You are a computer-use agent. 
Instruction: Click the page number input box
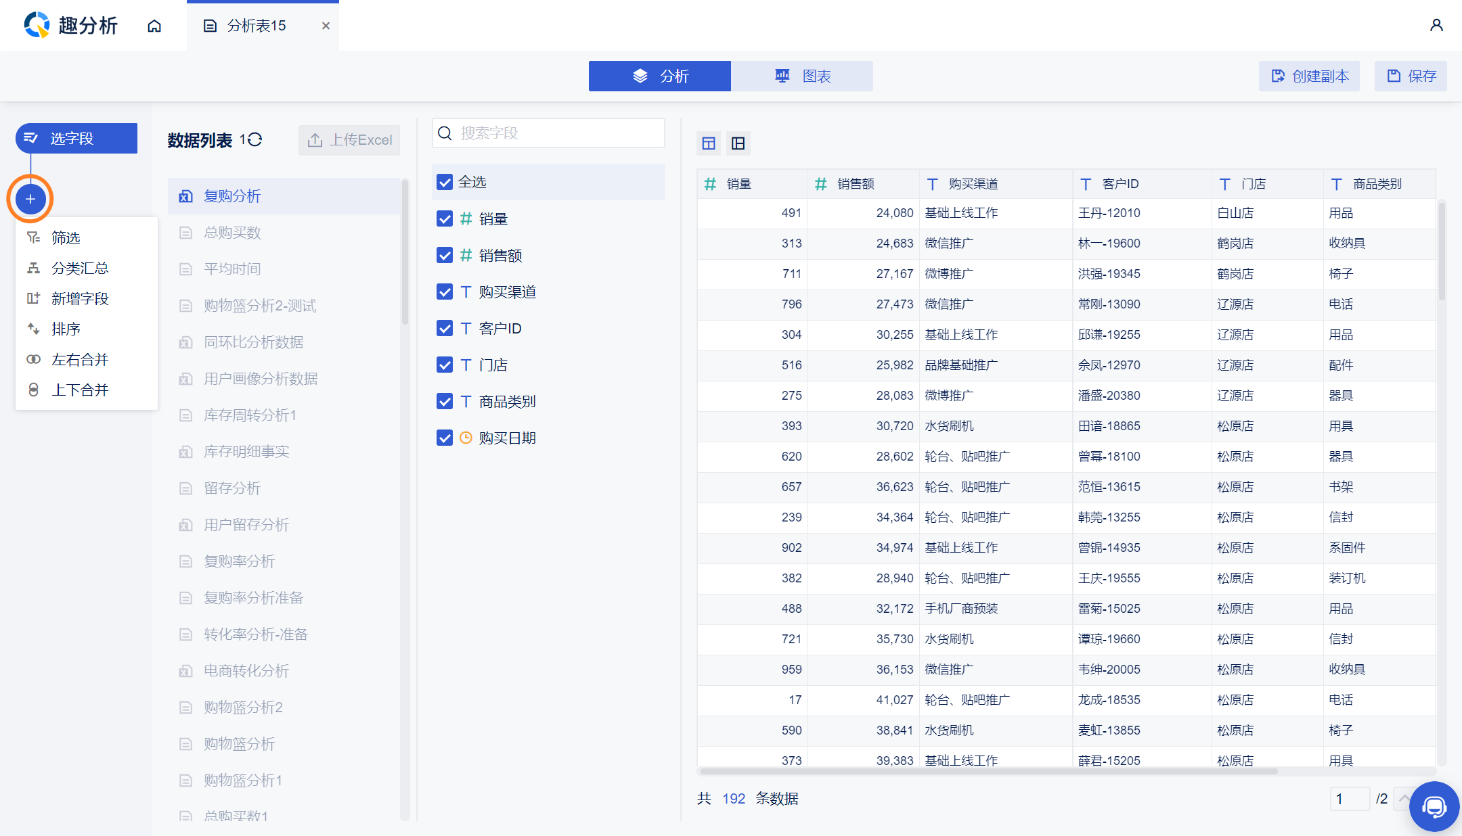coord(1349,799)
